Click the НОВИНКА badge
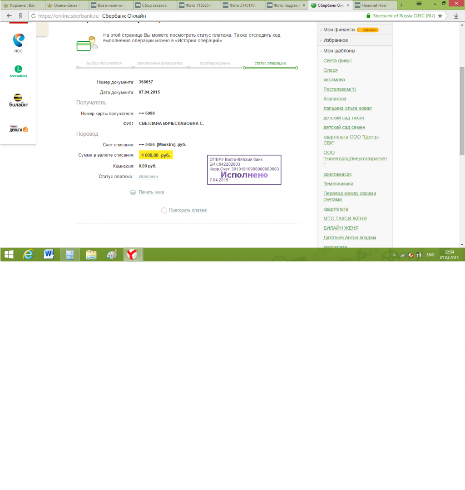Image resolution: width=465 pixels, height=490 pixels. point(368,30)
